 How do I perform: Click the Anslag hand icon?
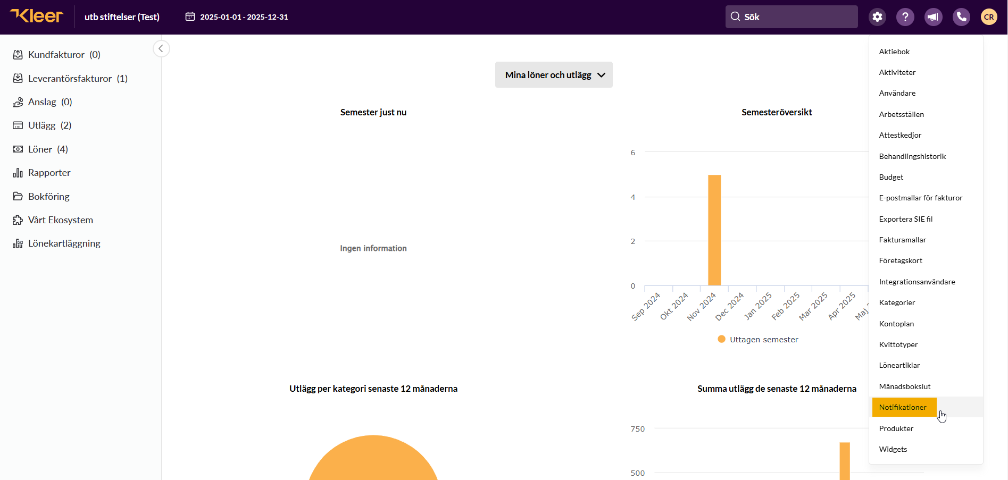[x=18, y=102]
